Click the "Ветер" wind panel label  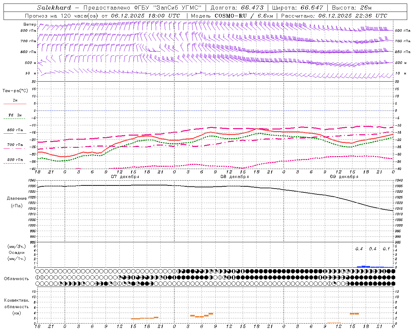30,24
